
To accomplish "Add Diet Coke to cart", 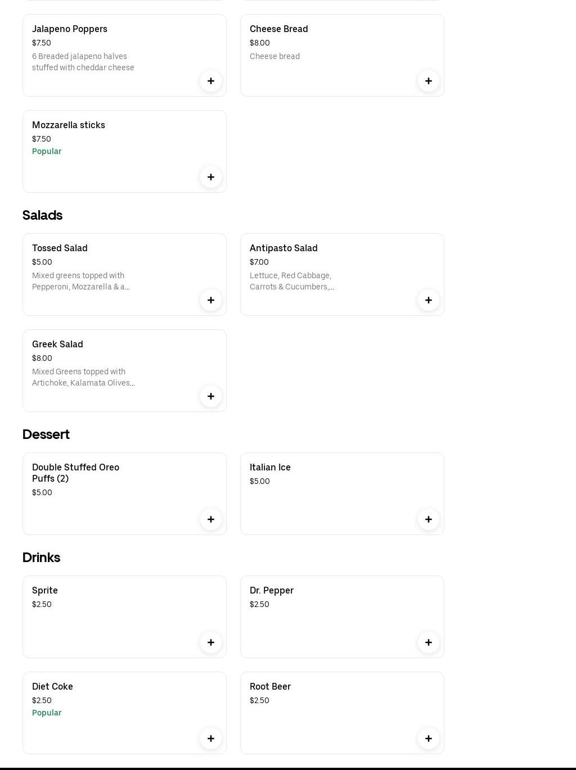I will tap(211, 739).
